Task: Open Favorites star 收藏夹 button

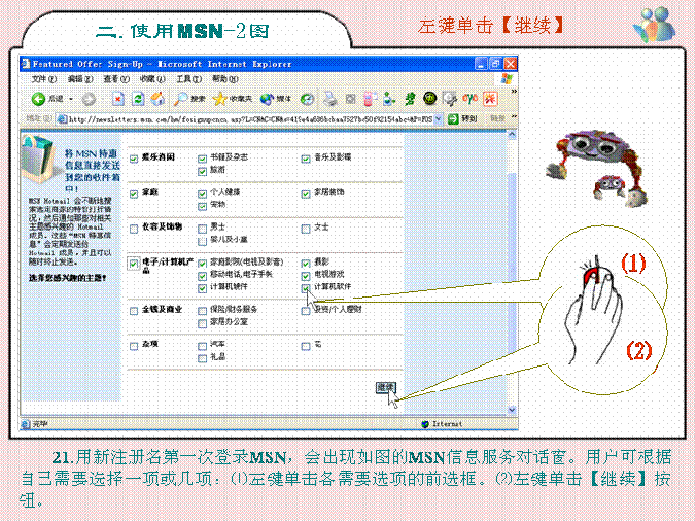Action: (x=232, y=99)
